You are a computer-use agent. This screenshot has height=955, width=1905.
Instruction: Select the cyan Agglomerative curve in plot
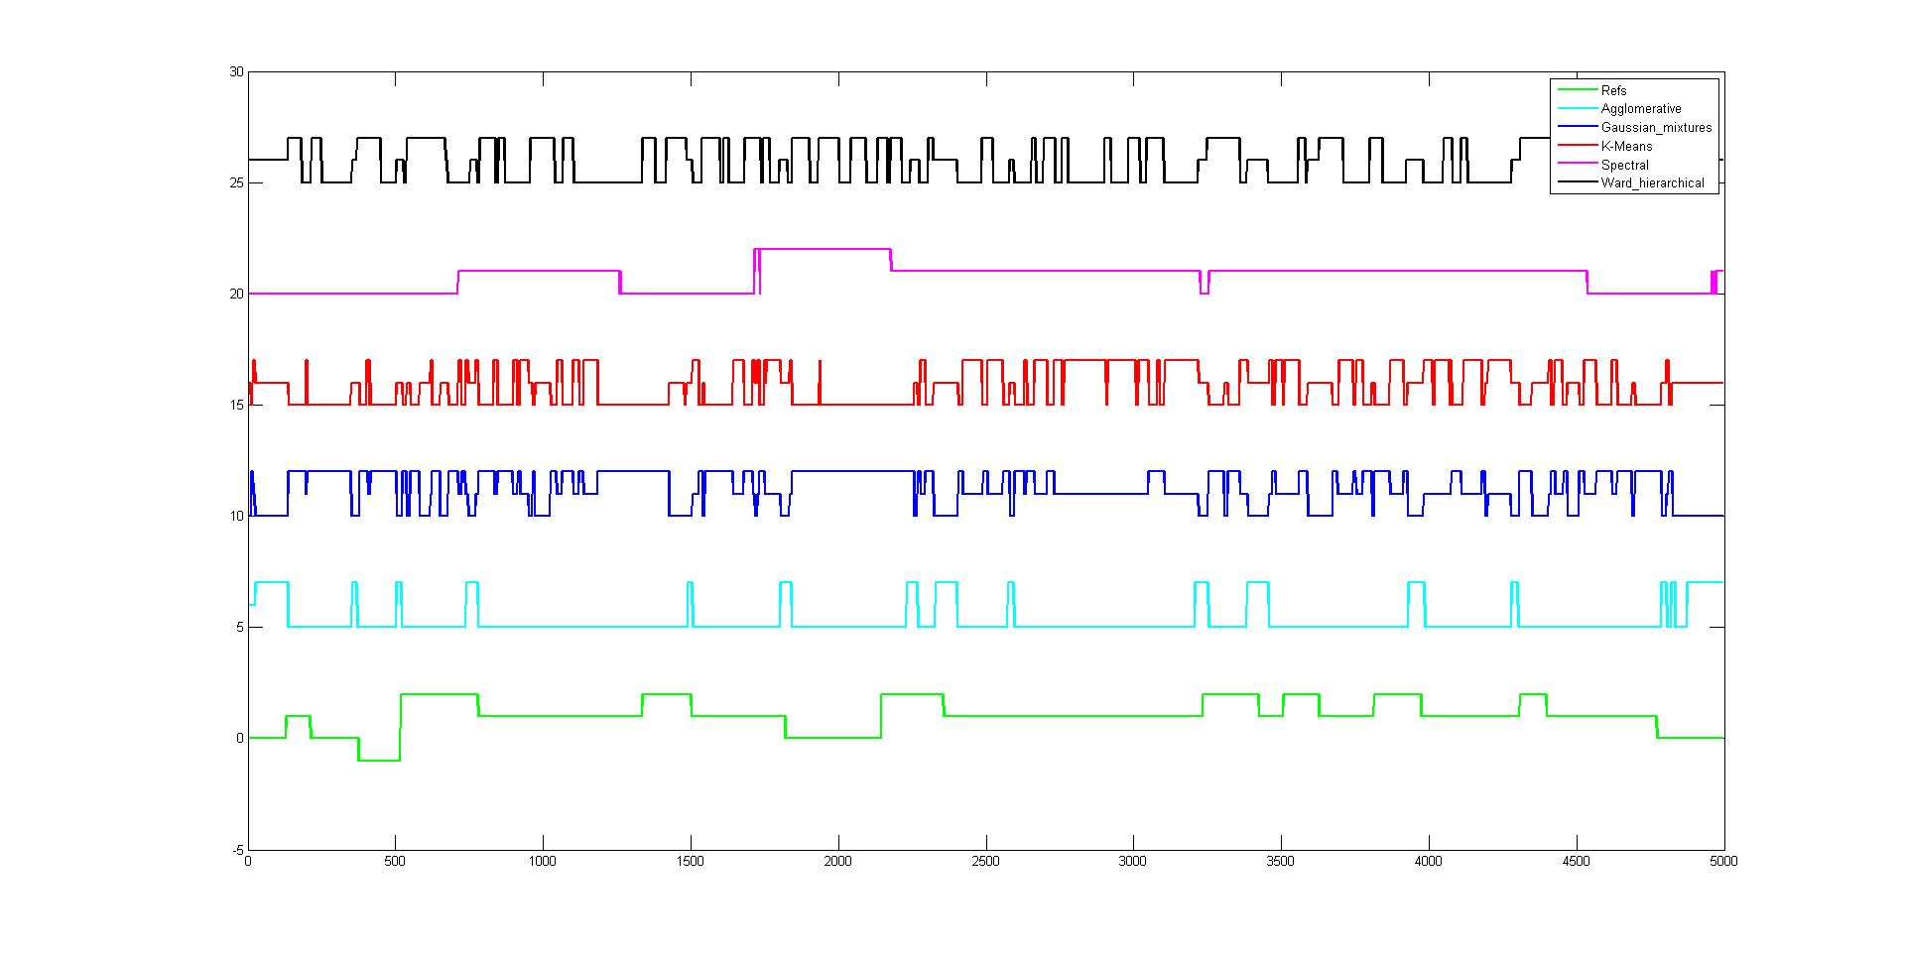pos(1091,627)
